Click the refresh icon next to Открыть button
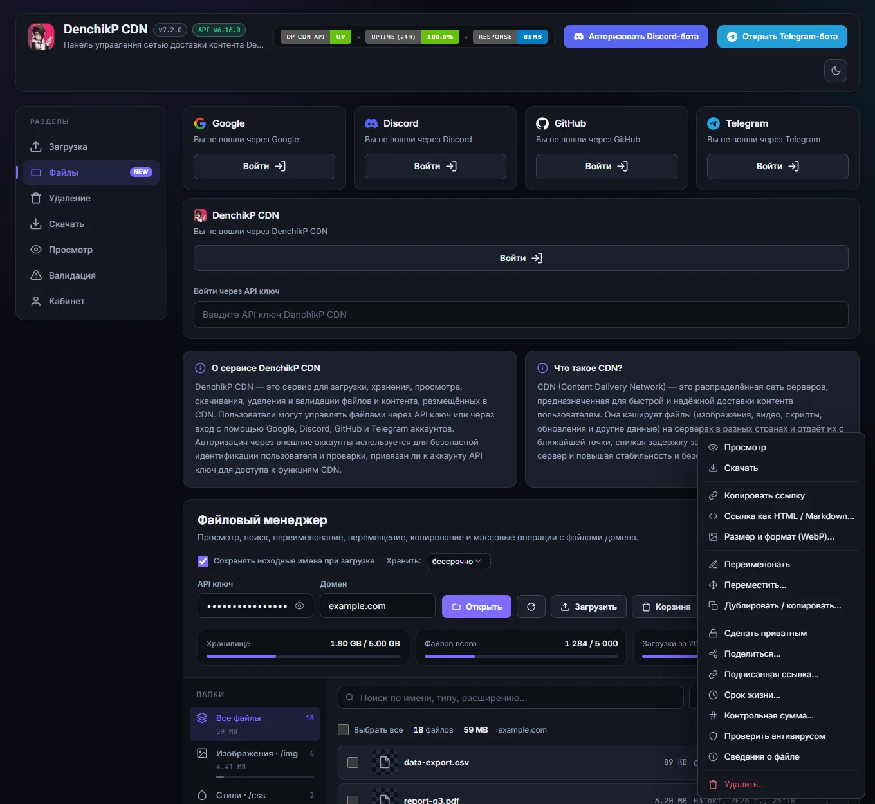875x804 pixels. pyautogui.click(x=531, y=607)
